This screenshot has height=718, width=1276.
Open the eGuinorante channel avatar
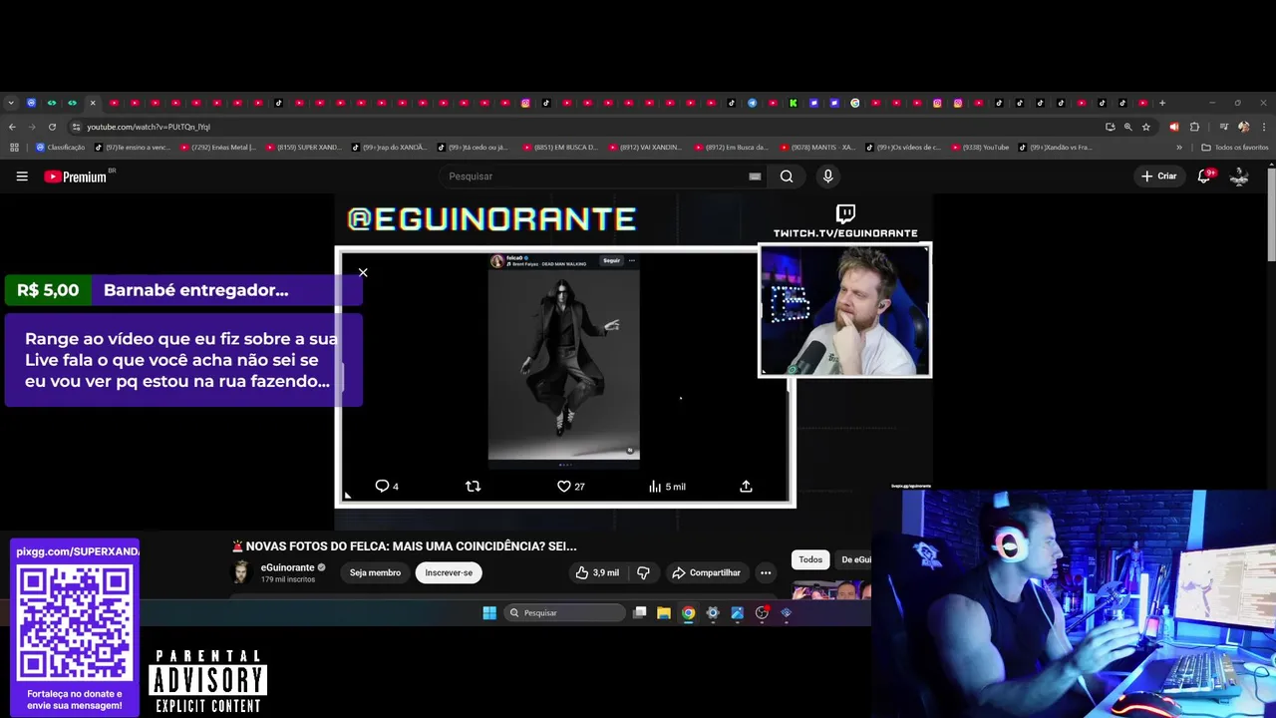pyautogui.click(x=241, y=572)
